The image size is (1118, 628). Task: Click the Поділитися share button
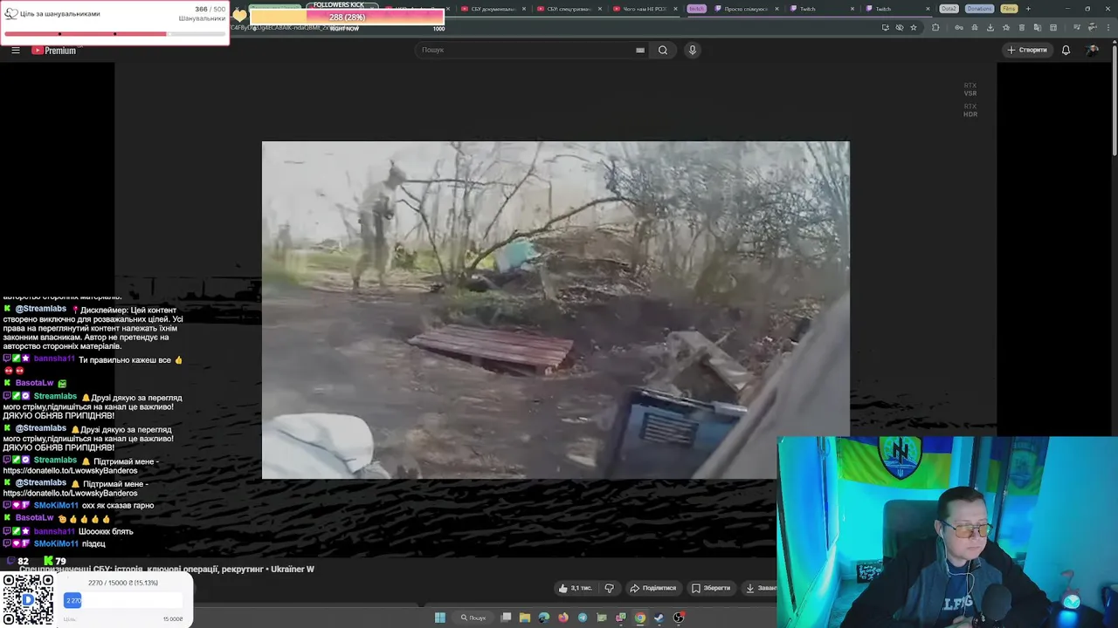coord(653,588)
